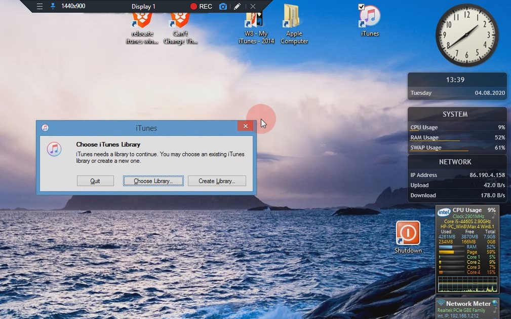Viewport: 511px width, 319px height.
Task: Click the date 04.08.2020
Action: coord(490,93)
